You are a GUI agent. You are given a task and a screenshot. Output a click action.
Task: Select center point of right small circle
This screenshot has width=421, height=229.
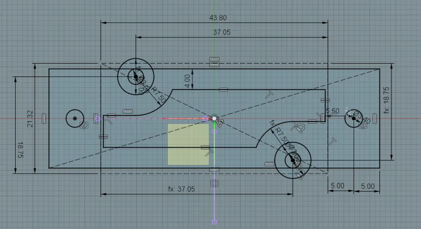pos(354,118)
